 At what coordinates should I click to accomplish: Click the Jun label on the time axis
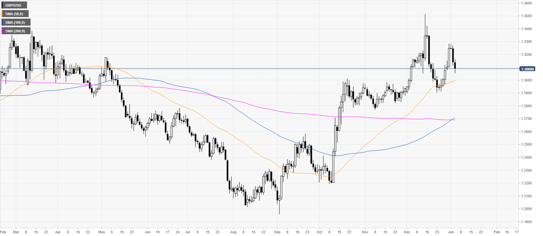tap(147, 232)
